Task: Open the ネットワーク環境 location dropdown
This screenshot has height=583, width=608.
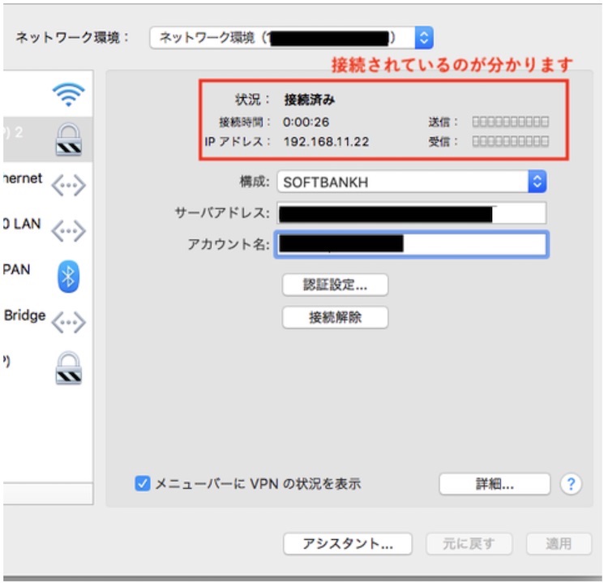Action: pyautogui.click(x=292, y=37)
